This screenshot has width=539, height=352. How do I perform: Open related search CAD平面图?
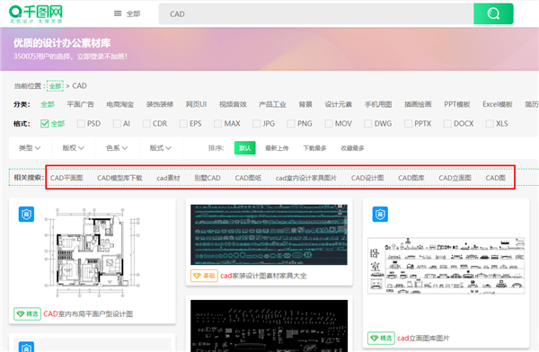click(x=66, y=178)
